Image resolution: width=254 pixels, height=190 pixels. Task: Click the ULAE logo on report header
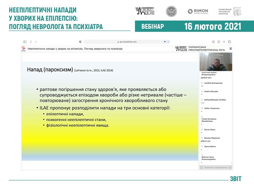pyautogui.click(x=145, y=11)
